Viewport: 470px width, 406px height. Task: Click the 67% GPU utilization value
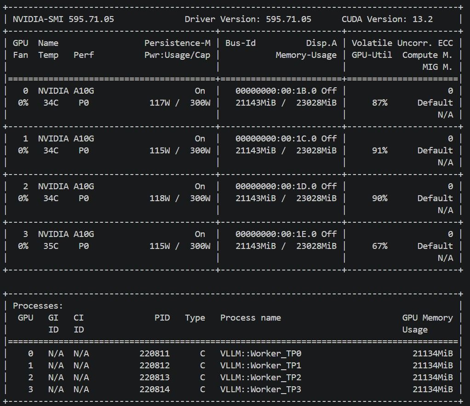tap(379, 246)
